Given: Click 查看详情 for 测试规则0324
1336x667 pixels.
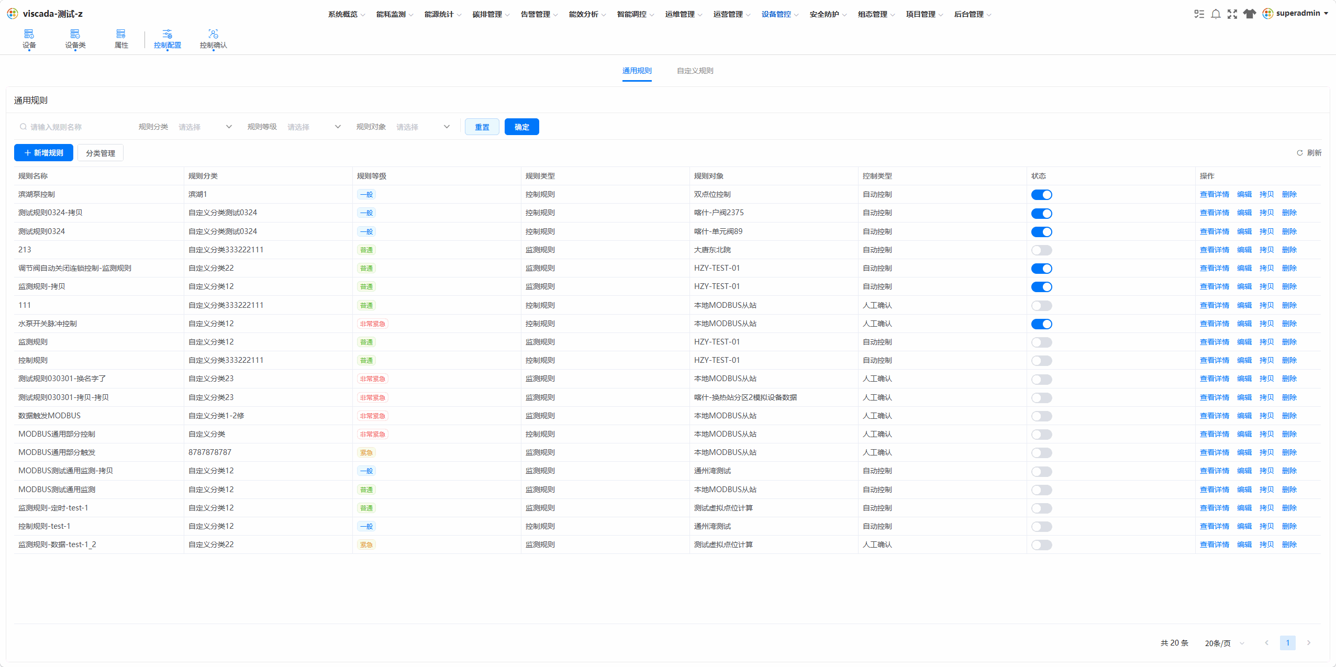Looking at the screenshot, I should coord(1214,231).
